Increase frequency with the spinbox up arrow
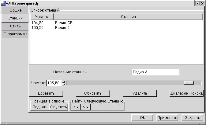The image size is (206, 125). pyautogui.click(x=64, y=81)
